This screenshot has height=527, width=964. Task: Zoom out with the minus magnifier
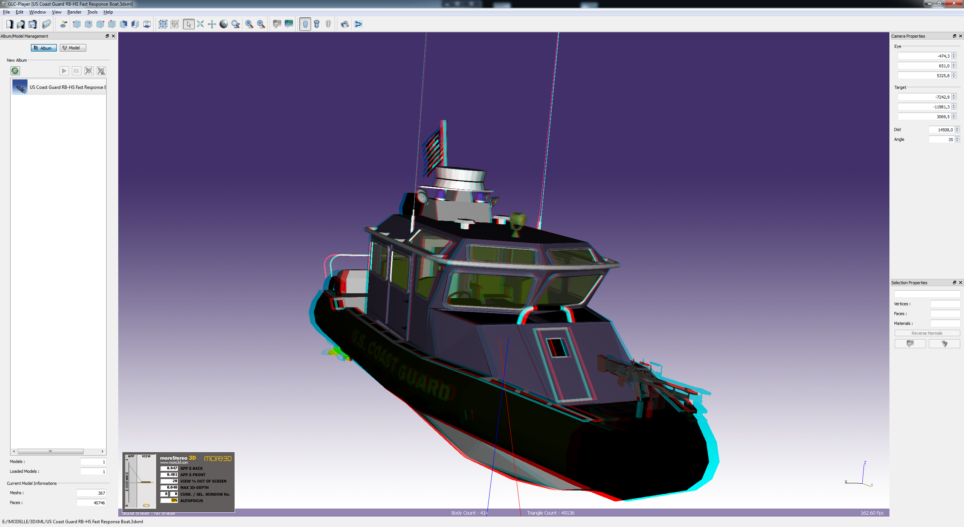(x=261, y=24)
